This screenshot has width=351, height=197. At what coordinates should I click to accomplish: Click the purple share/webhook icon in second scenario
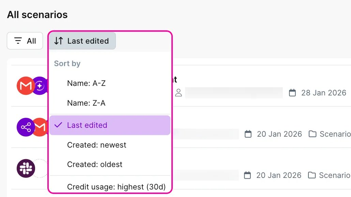pyautogui.click(x=26, y=127)
